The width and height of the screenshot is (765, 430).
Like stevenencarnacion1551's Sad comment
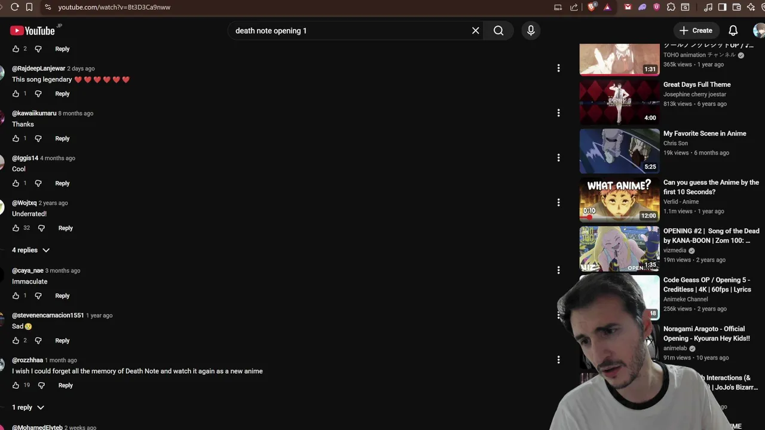click(16, 340)
